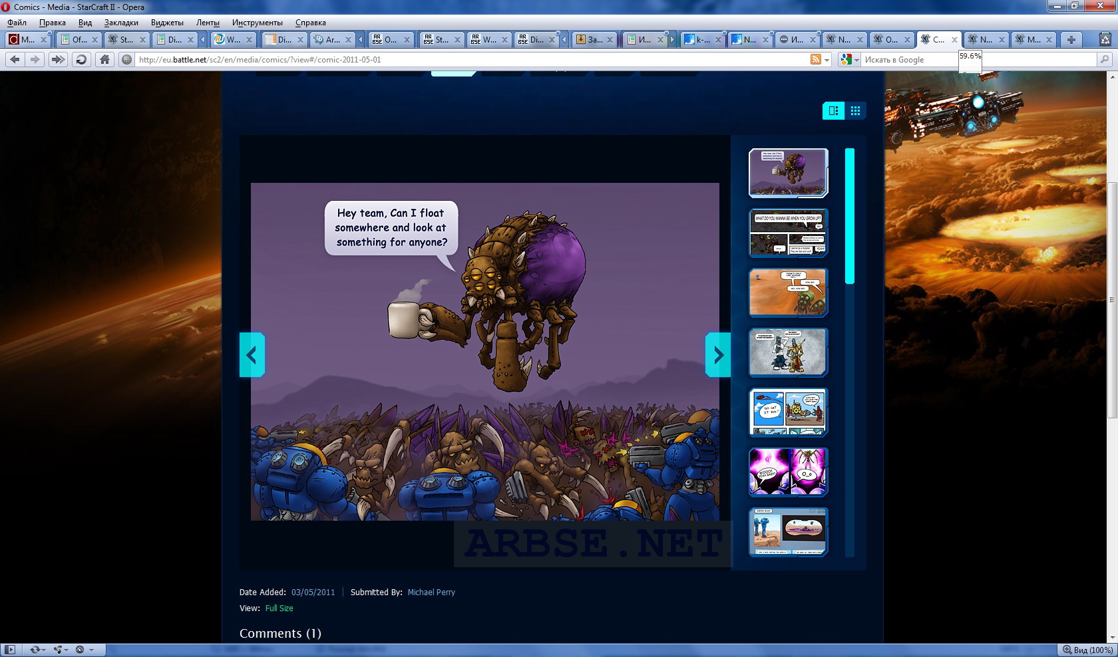Open a new tab with plus button
The width and height of the screenshot is (1118, 657).
click(1071, 39)
